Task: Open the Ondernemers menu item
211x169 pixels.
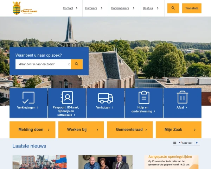Action: (x=120, y=8)
